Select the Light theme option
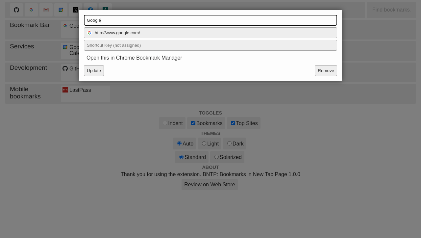Image resolution: width=421 pixels, height=238 pixels. [x=204, y=143]
